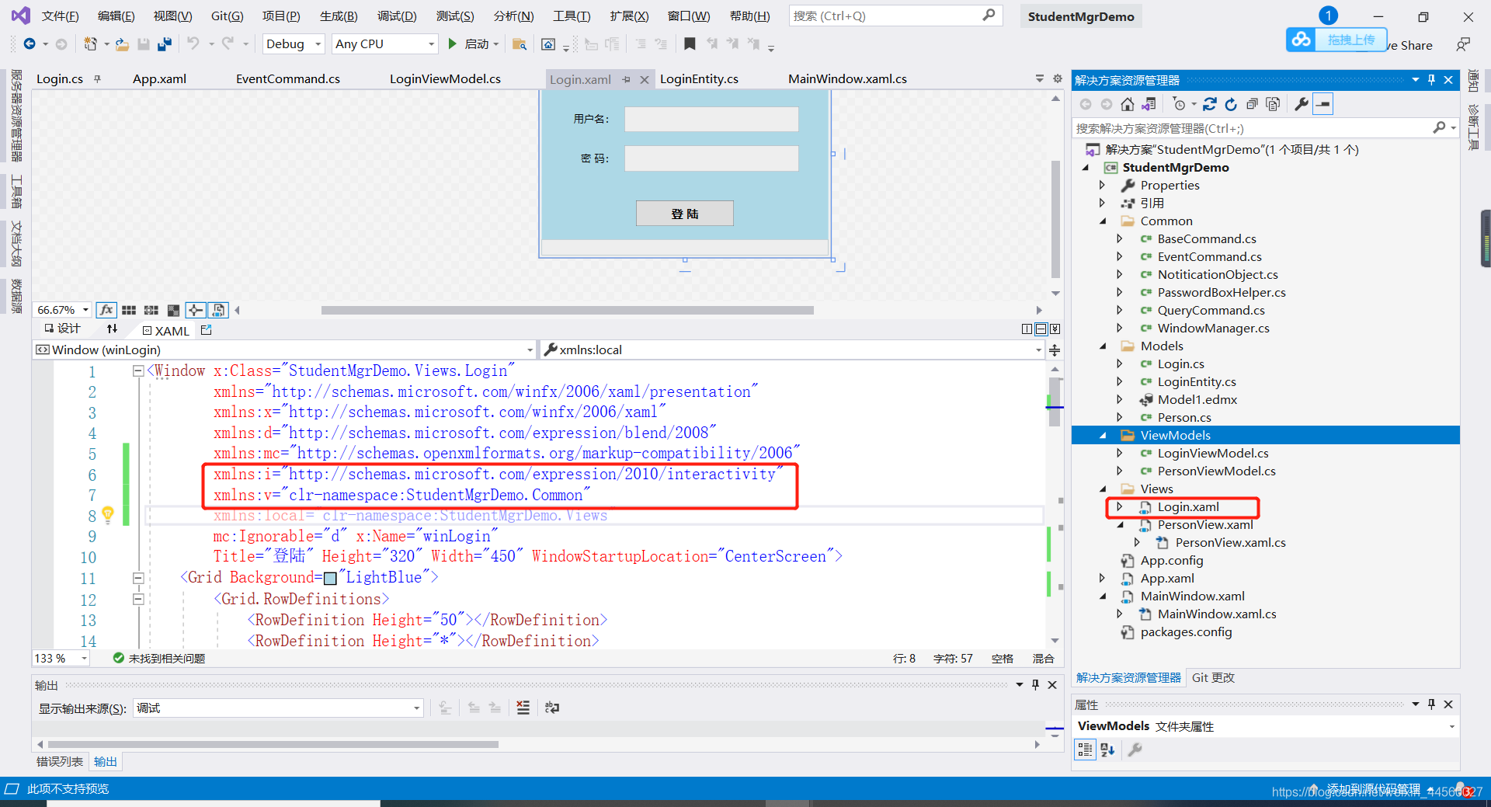Viewport: 1491px width, 807px height.
Task: Toggle snapping to snaplines button
Action: click(x=196, y=310)
